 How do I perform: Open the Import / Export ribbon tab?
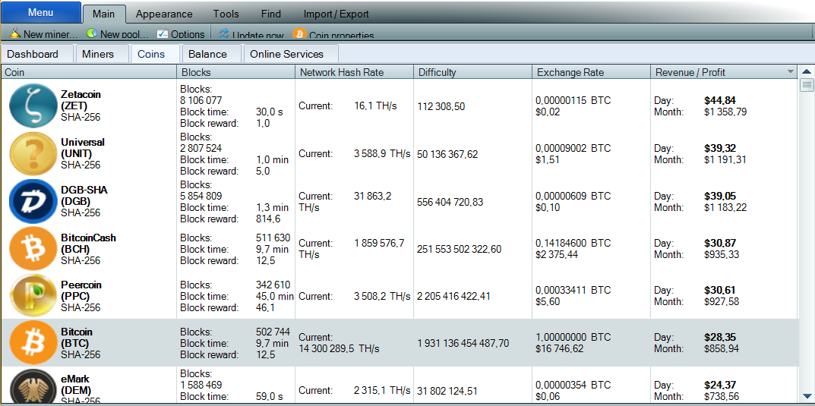coord(336,14)
